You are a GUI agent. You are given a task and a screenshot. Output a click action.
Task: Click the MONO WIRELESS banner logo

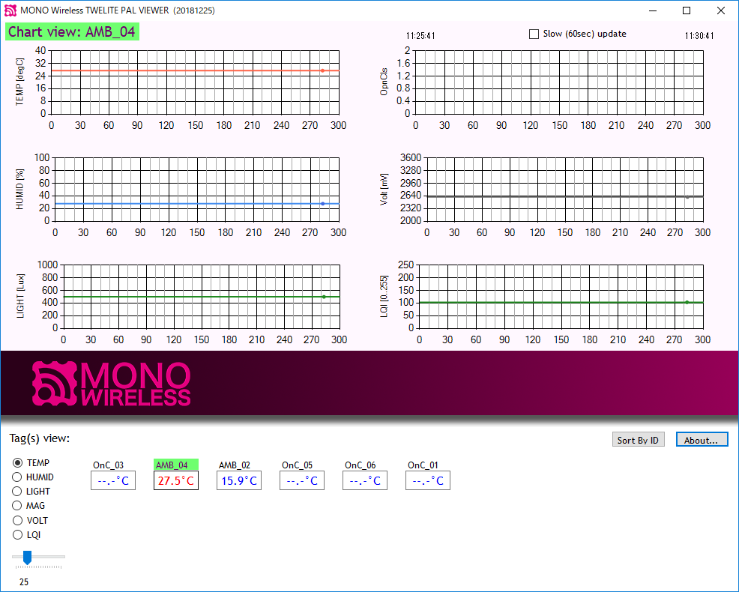pyautogui.click(x=111, y=384)
